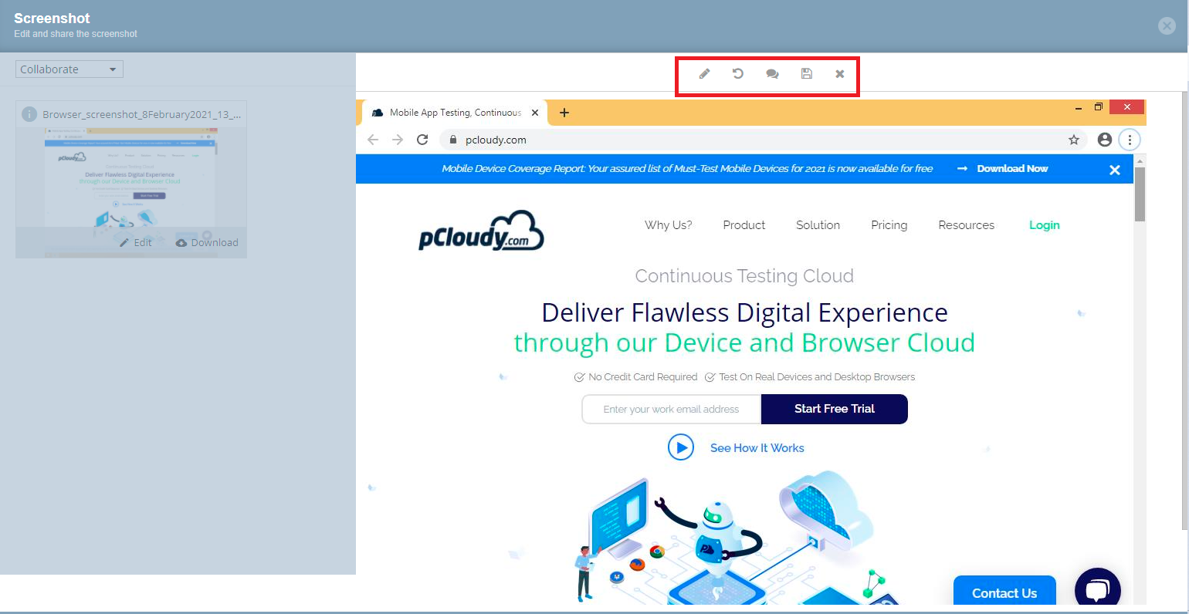Open the Why Us? menu

tap(669, 225)
